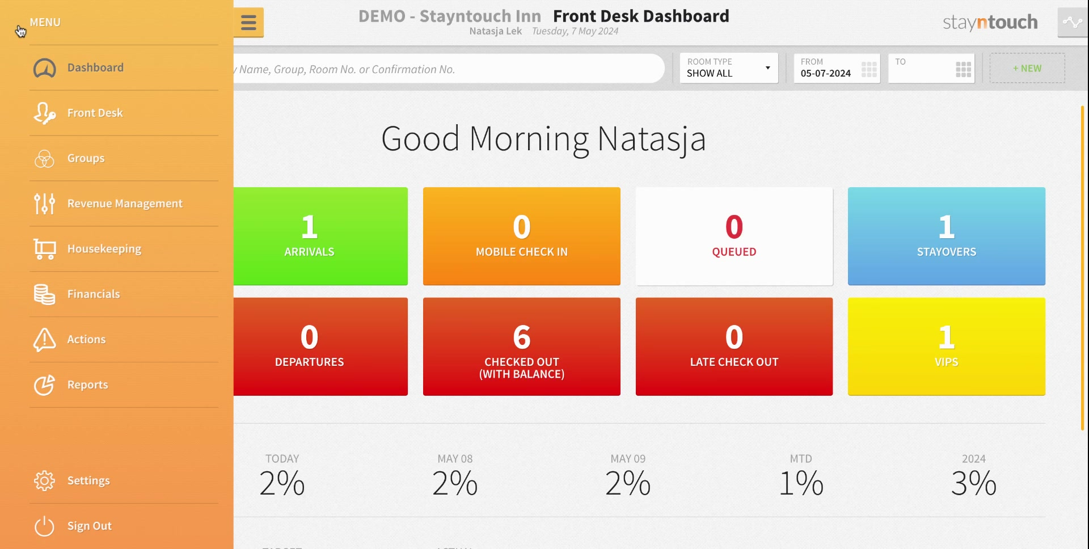Open the Late Check Out tile
The image size is (1089, 549).
(x=734, y=347)
